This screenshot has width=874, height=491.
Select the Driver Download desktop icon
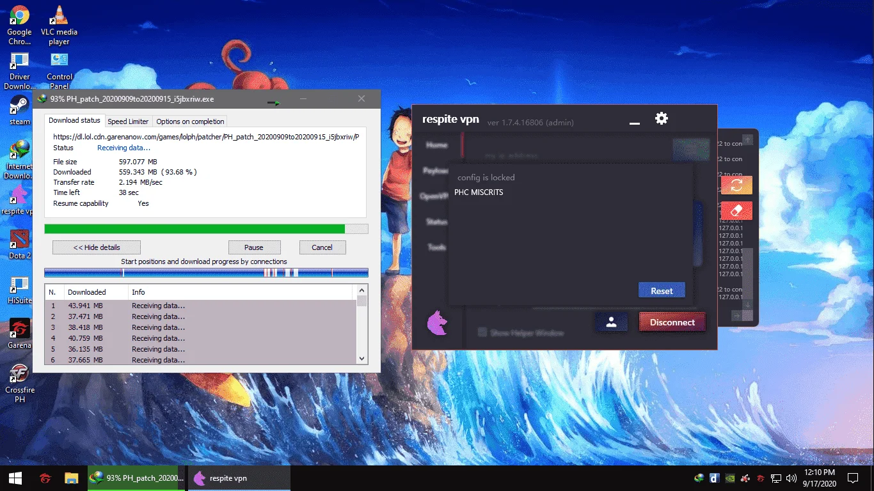click(19, 71)
